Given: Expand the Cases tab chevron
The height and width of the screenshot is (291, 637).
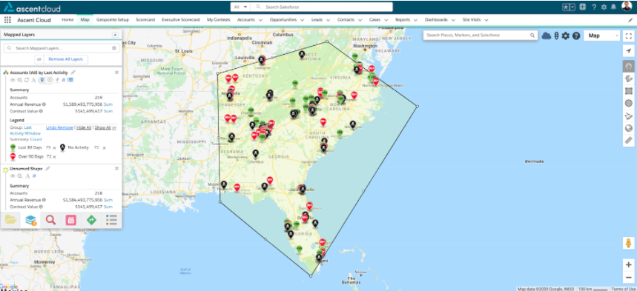Looking at the screenshot, I should click(386, 20).
